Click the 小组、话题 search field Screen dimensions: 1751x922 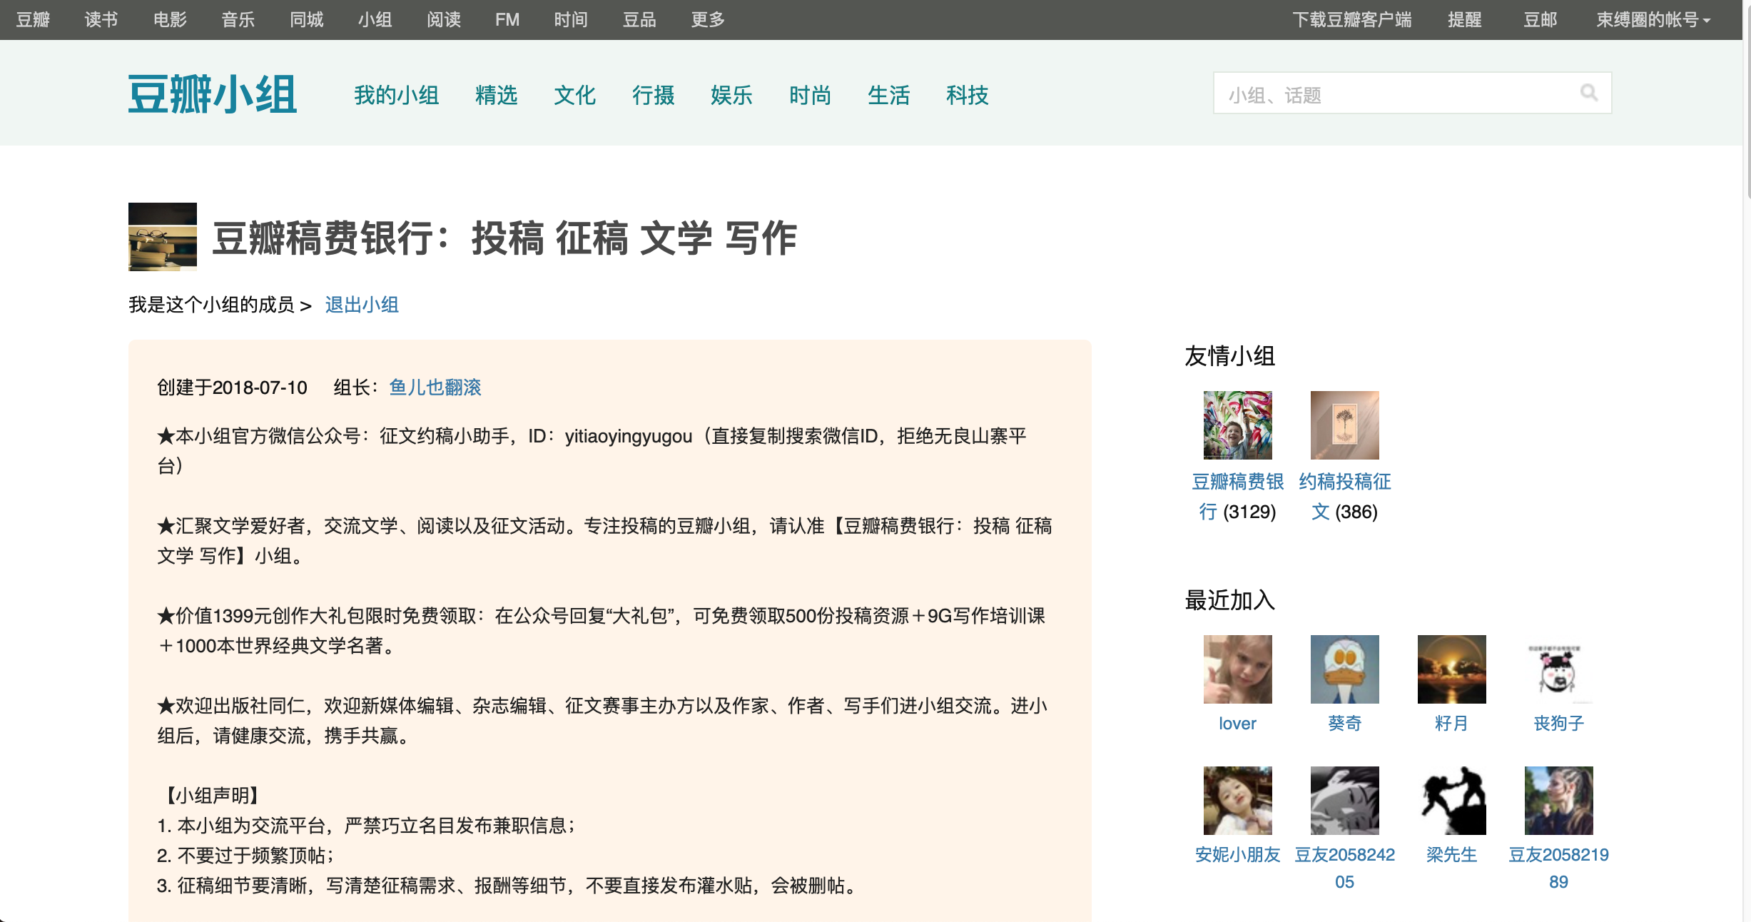pos(1391,94)
